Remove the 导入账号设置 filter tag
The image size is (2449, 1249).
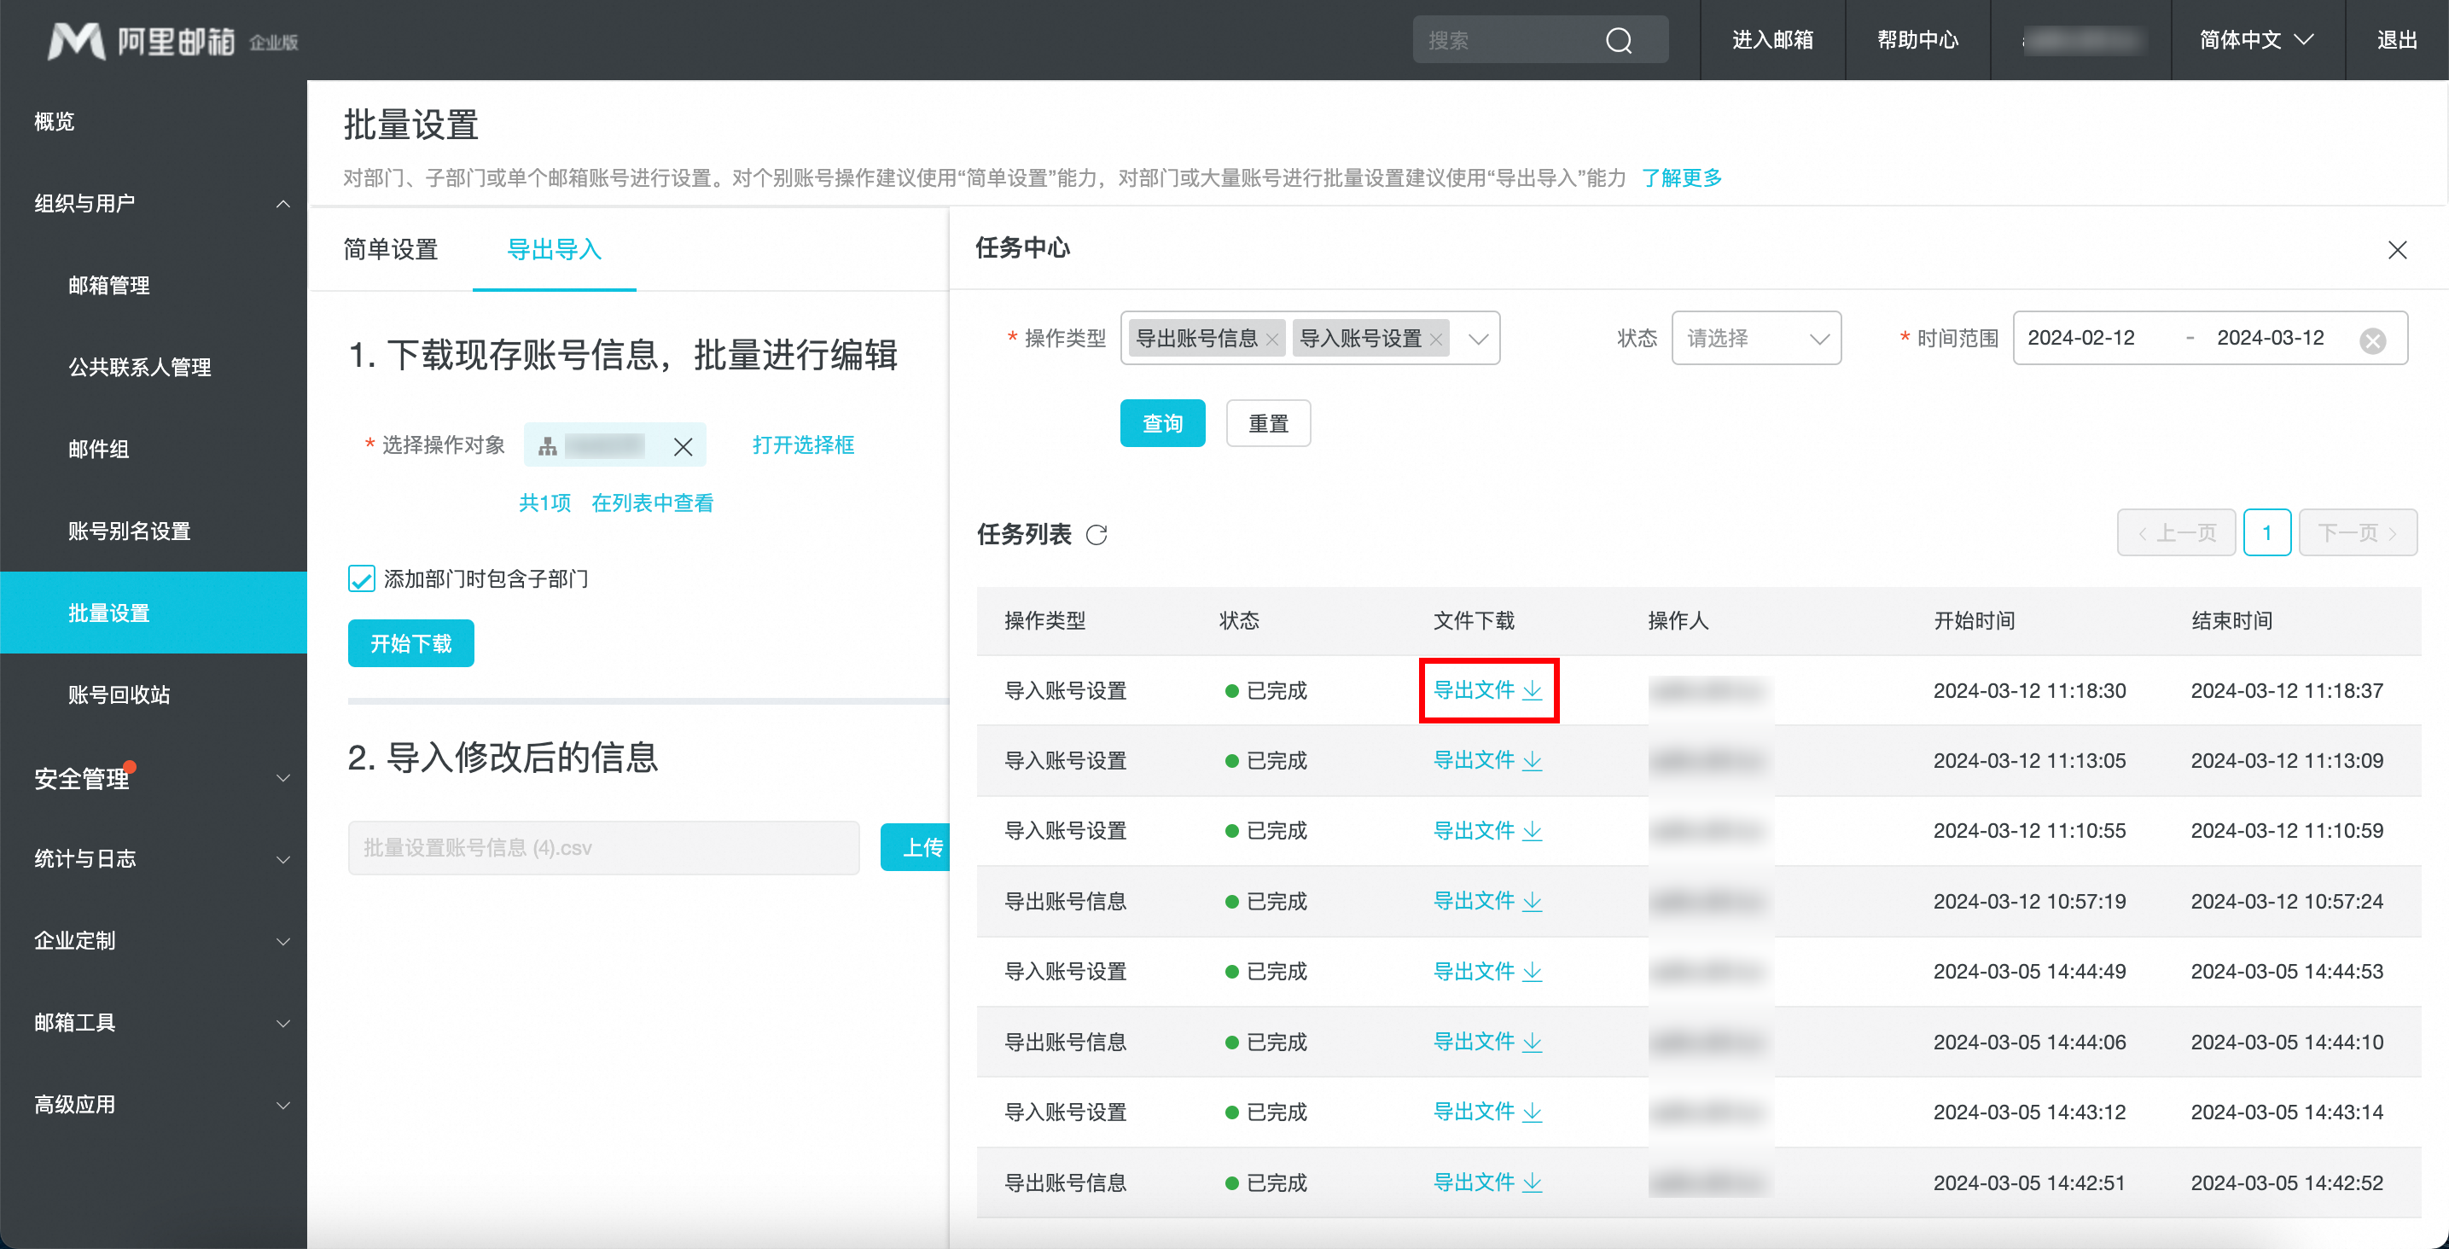click(1435, 340)
